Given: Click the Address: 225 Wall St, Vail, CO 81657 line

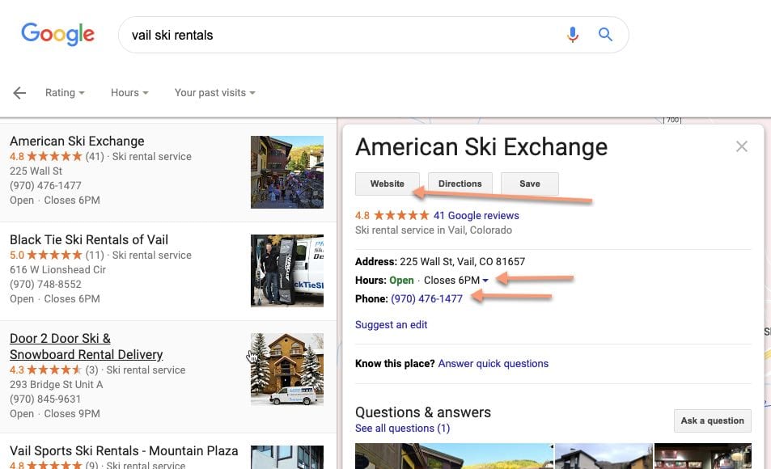Looking at the screenshot, I should tap(440, 261).
